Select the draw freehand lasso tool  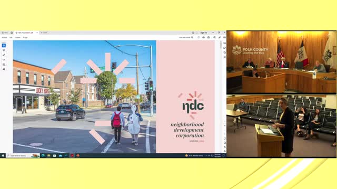(x=4, y=60)
